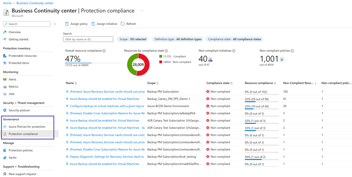The width and height of the screenshot is (352, 177).
Task: Open the Definition type filter
Action: pyautogui.click(x=178, y=39)
